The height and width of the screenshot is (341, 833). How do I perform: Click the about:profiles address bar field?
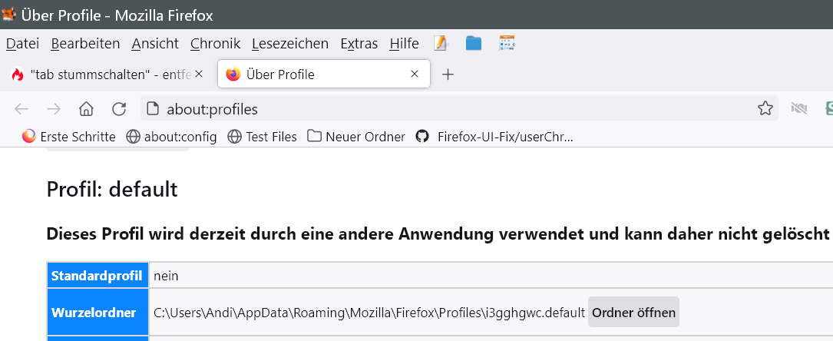point(445,109)
